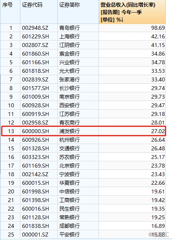The height and width of the screenshot is (240, 172).
Task: Select the 江阴银行 row name
Action: (x=70, y=45)
